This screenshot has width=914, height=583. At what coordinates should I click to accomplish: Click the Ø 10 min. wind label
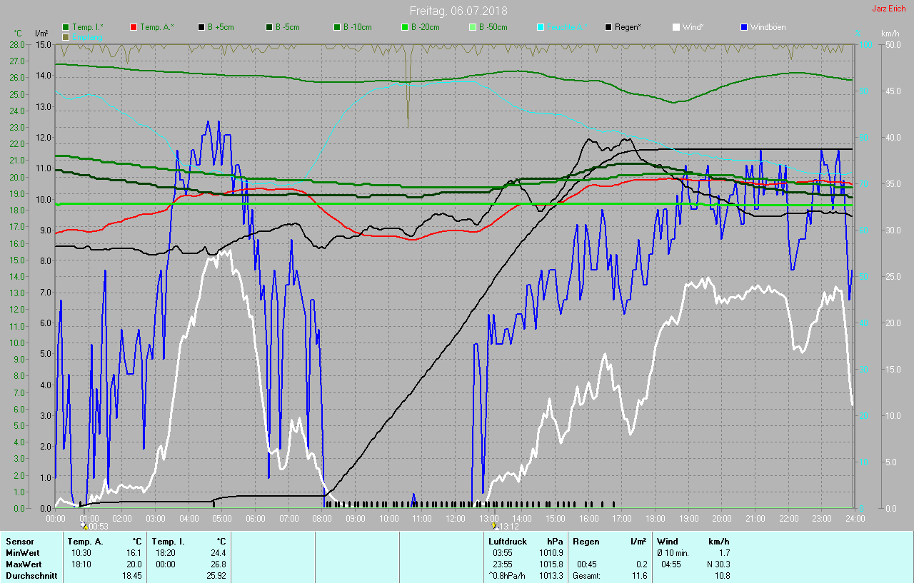tap(673, 553)
